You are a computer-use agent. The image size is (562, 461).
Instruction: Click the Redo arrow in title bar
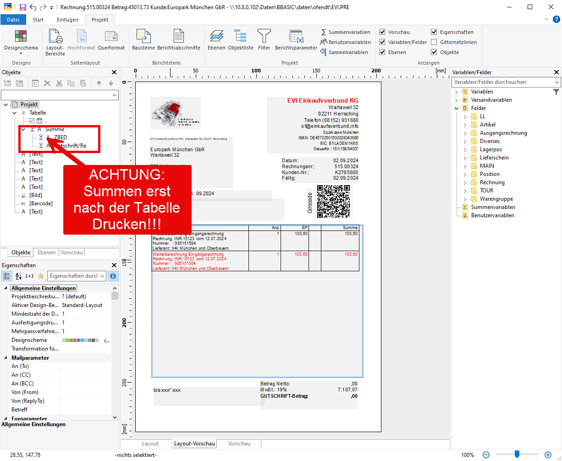(x=43, y=7)
